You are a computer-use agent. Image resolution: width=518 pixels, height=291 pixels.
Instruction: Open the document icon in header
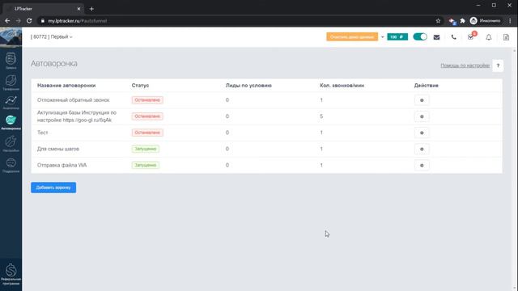coord(506,37)
